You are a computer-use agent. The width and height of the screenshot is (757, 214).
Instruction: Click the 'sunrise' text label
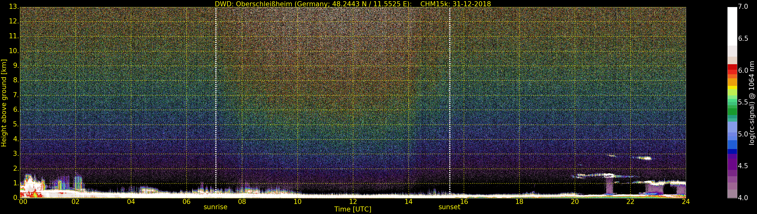(215, 207)
